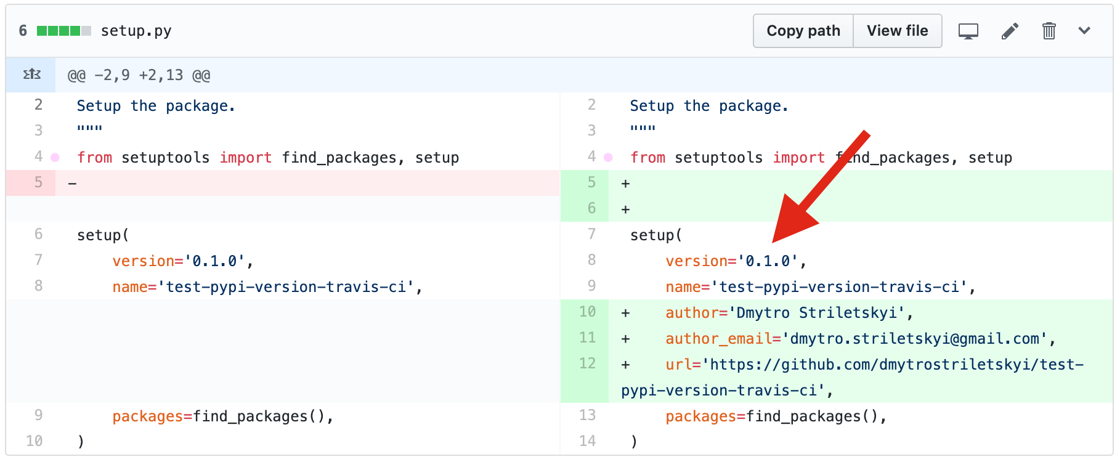Screen dimensions: 1120x462
Task: Click the monitor display icon in file header
Action: [x=968, y=31]
